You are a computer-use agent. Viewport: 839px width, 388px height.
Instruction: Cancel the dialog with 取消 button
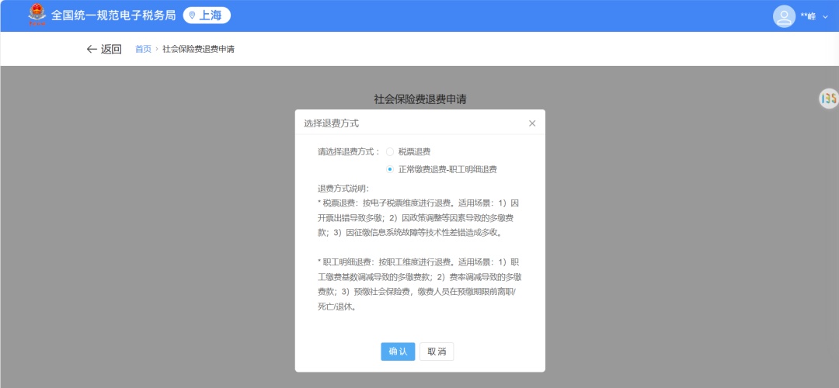(x=437, y=352)
